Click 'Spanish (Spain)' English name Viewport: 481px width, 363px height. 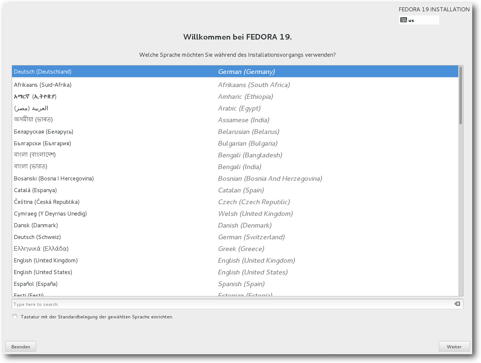point(241,284)
